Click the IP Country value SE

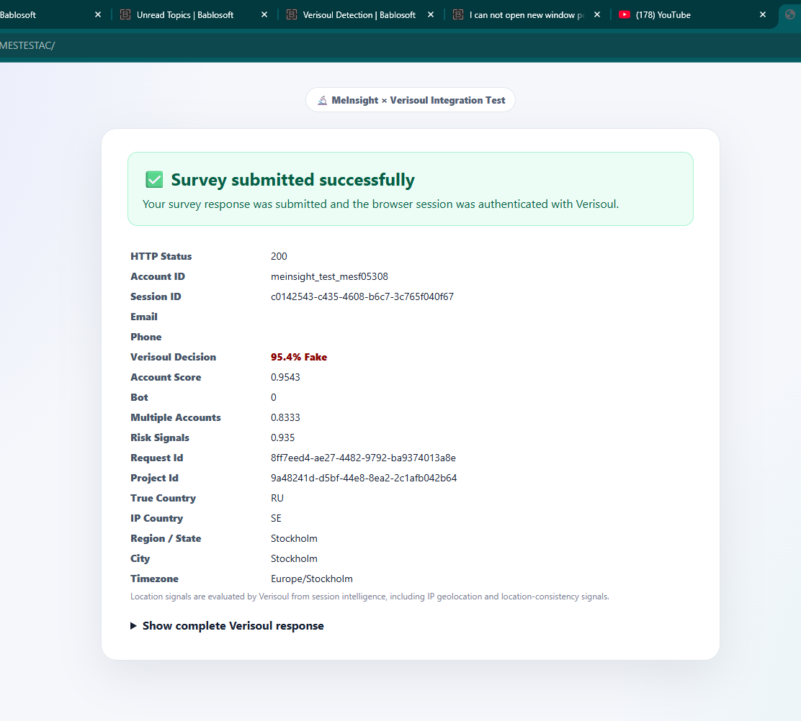[277, 518]
